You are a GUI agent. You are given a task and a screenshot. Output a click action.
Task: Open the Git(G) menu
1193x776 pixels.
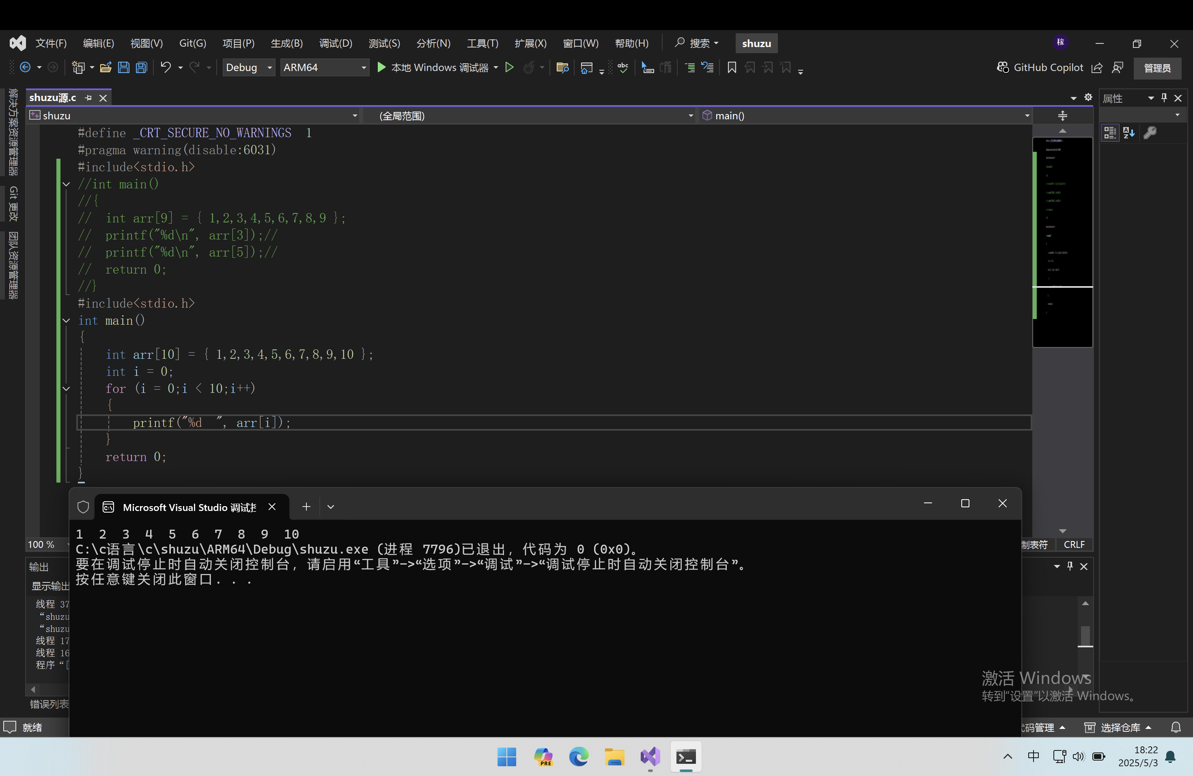[192, 43]
